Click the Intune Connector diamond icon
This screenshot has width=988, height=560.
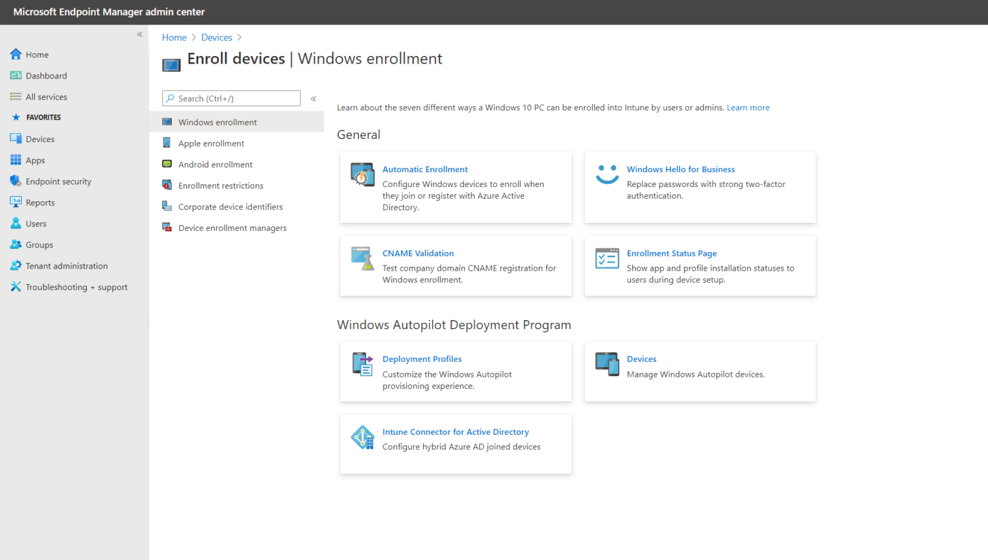[x=362, y=437]
